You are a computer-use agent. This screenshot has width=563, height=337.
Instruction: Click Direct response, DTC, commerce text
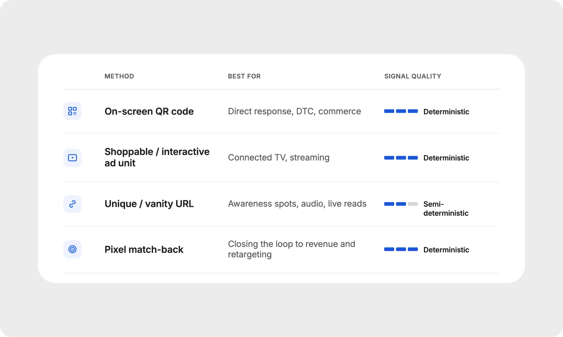tap(294, 111)
